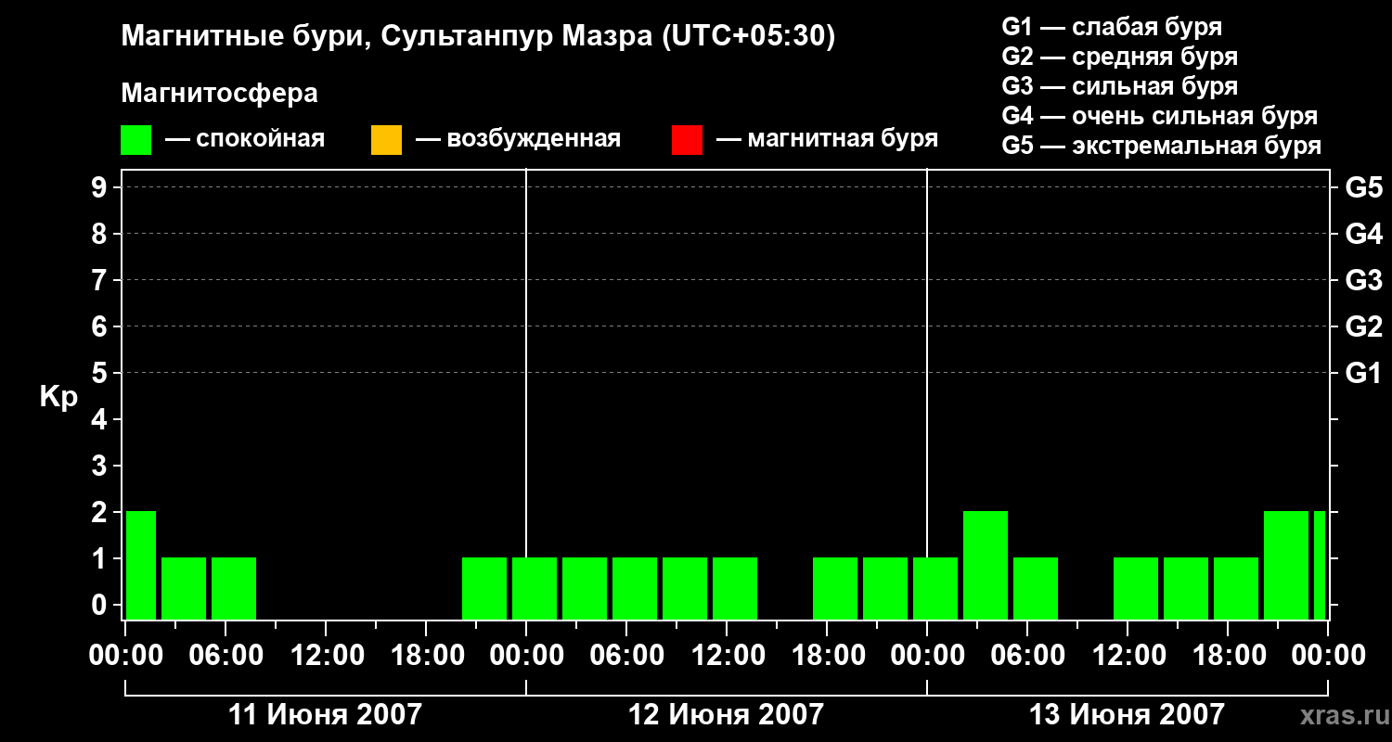Select the '13 Июня 2007' date label

coord(1127,715)
